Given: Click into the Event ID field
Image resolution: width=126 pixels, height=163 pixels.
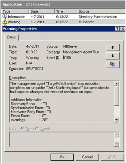Looking at the screenshot, I should pyautogui.click(x=67, y=58).
